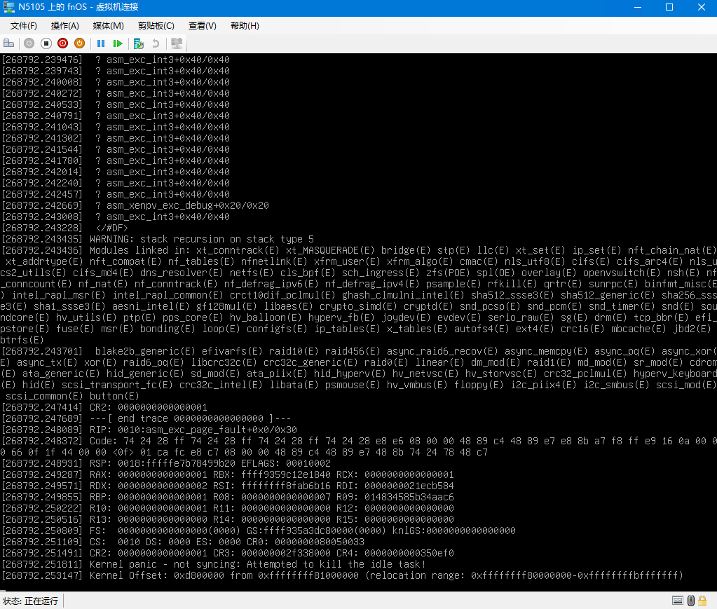Click the yellow padlock status icon
Image resolution: width=717 pixels, height=609 pixels.
[x=702, y=601]
